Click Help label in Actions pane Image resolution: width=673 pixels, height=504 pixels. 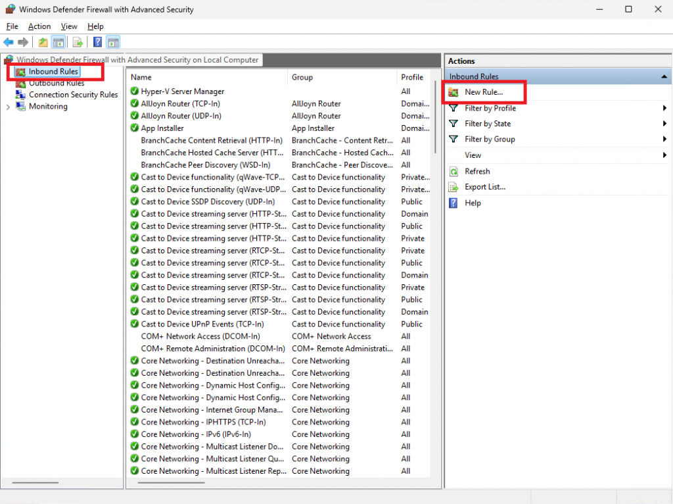pos(473,203)
